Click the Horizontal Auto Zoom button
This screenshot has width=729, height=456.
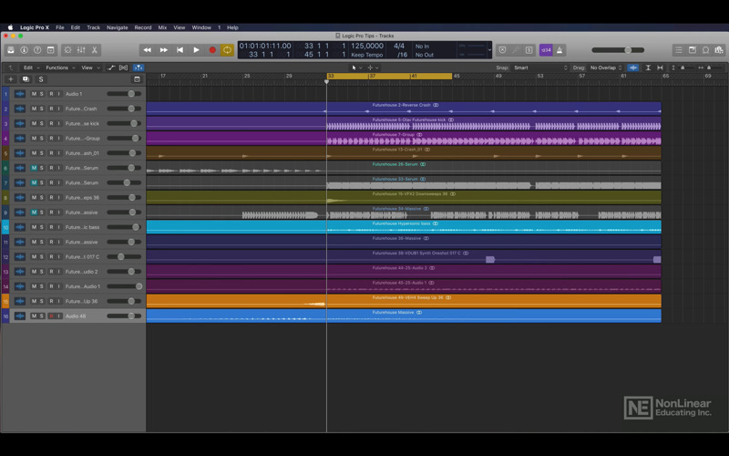click(x=660, y=67)
